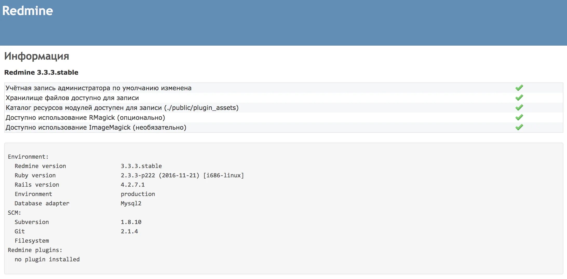The width and height of the screenshot is (567, 279).
Task: Click the 'Redmine plugins:' section label
Action: coord(35,250)
